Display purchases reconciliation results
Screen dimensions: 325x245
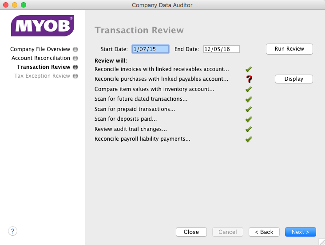[293, 79]
